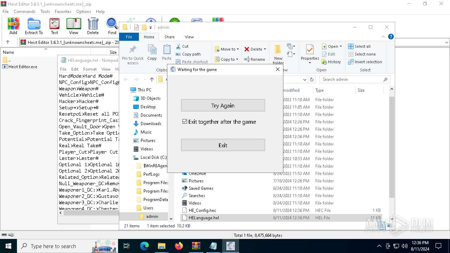This screenshot has height=253, width=450.
Task: Click the Start button
Action: coord(8,246)
